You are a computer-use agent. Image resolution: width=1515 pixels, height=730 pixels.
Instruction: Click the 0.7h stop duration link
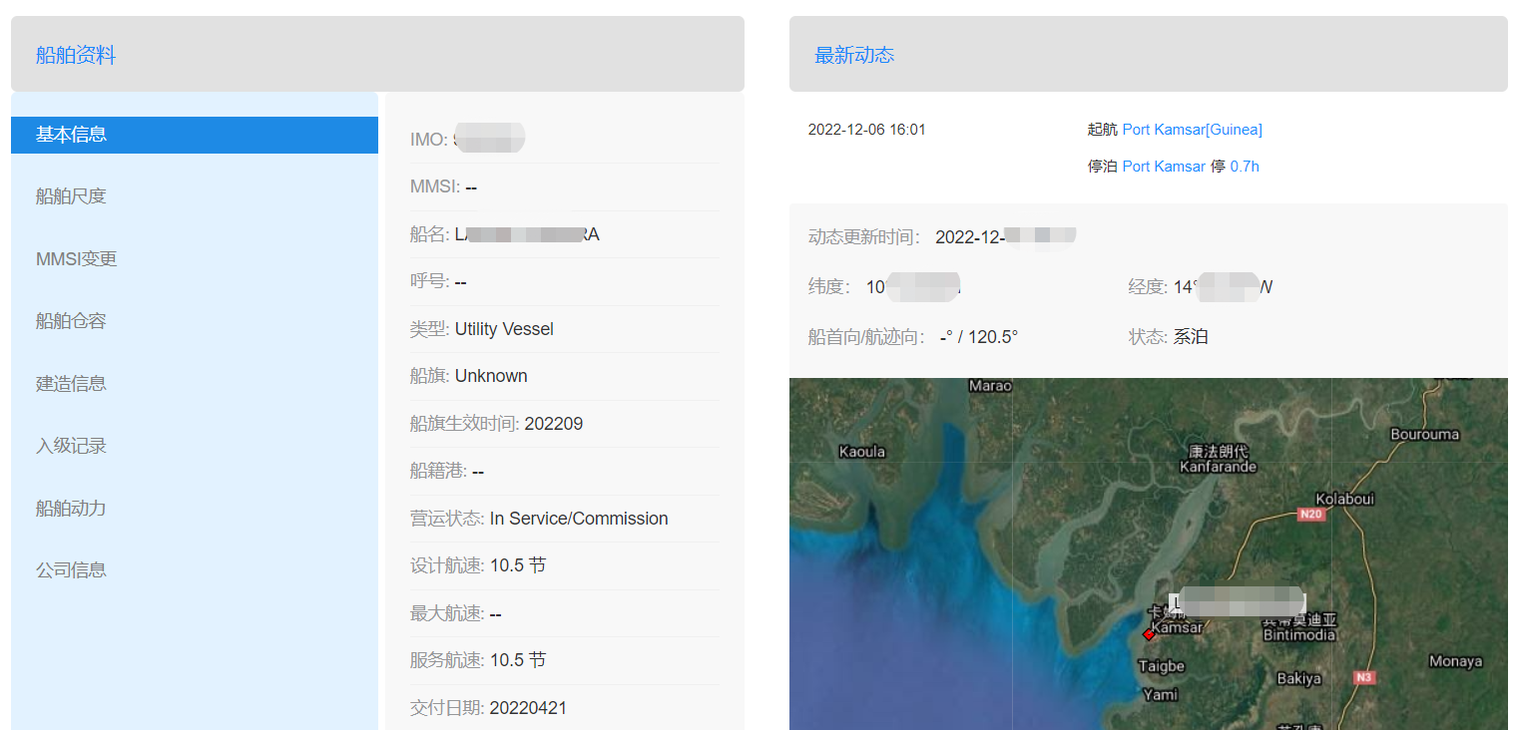coord(1245,167)
